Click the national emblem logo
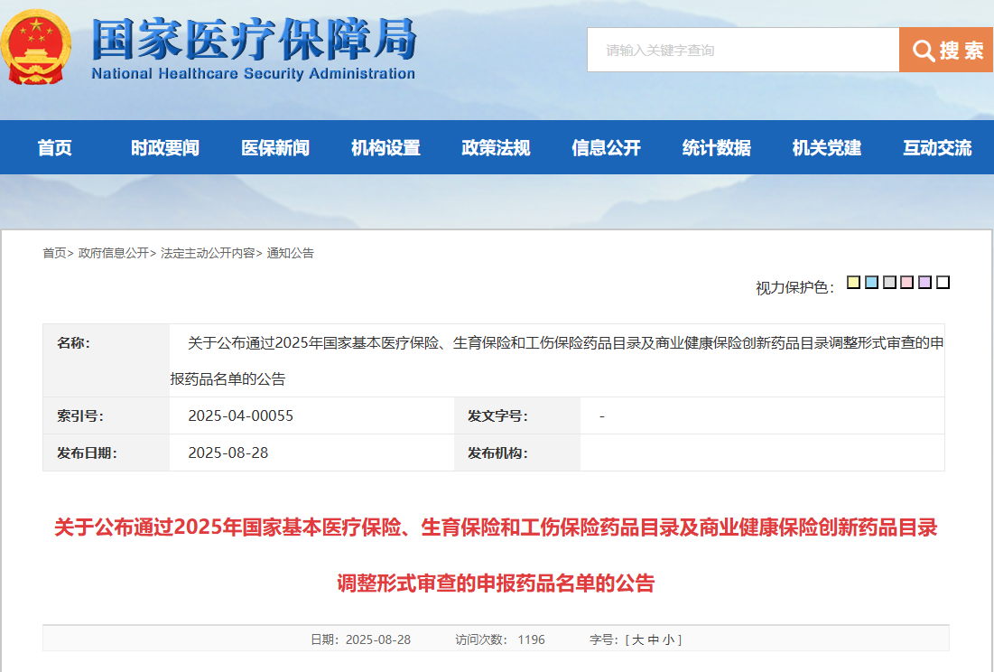This screenshot has height=672, width=994. pyautogui.click(x=33, y=47)
